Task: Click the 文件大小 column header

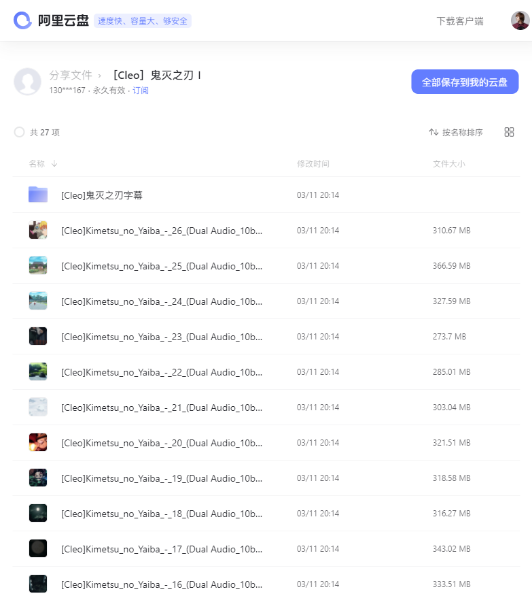Action: (448, 163)
